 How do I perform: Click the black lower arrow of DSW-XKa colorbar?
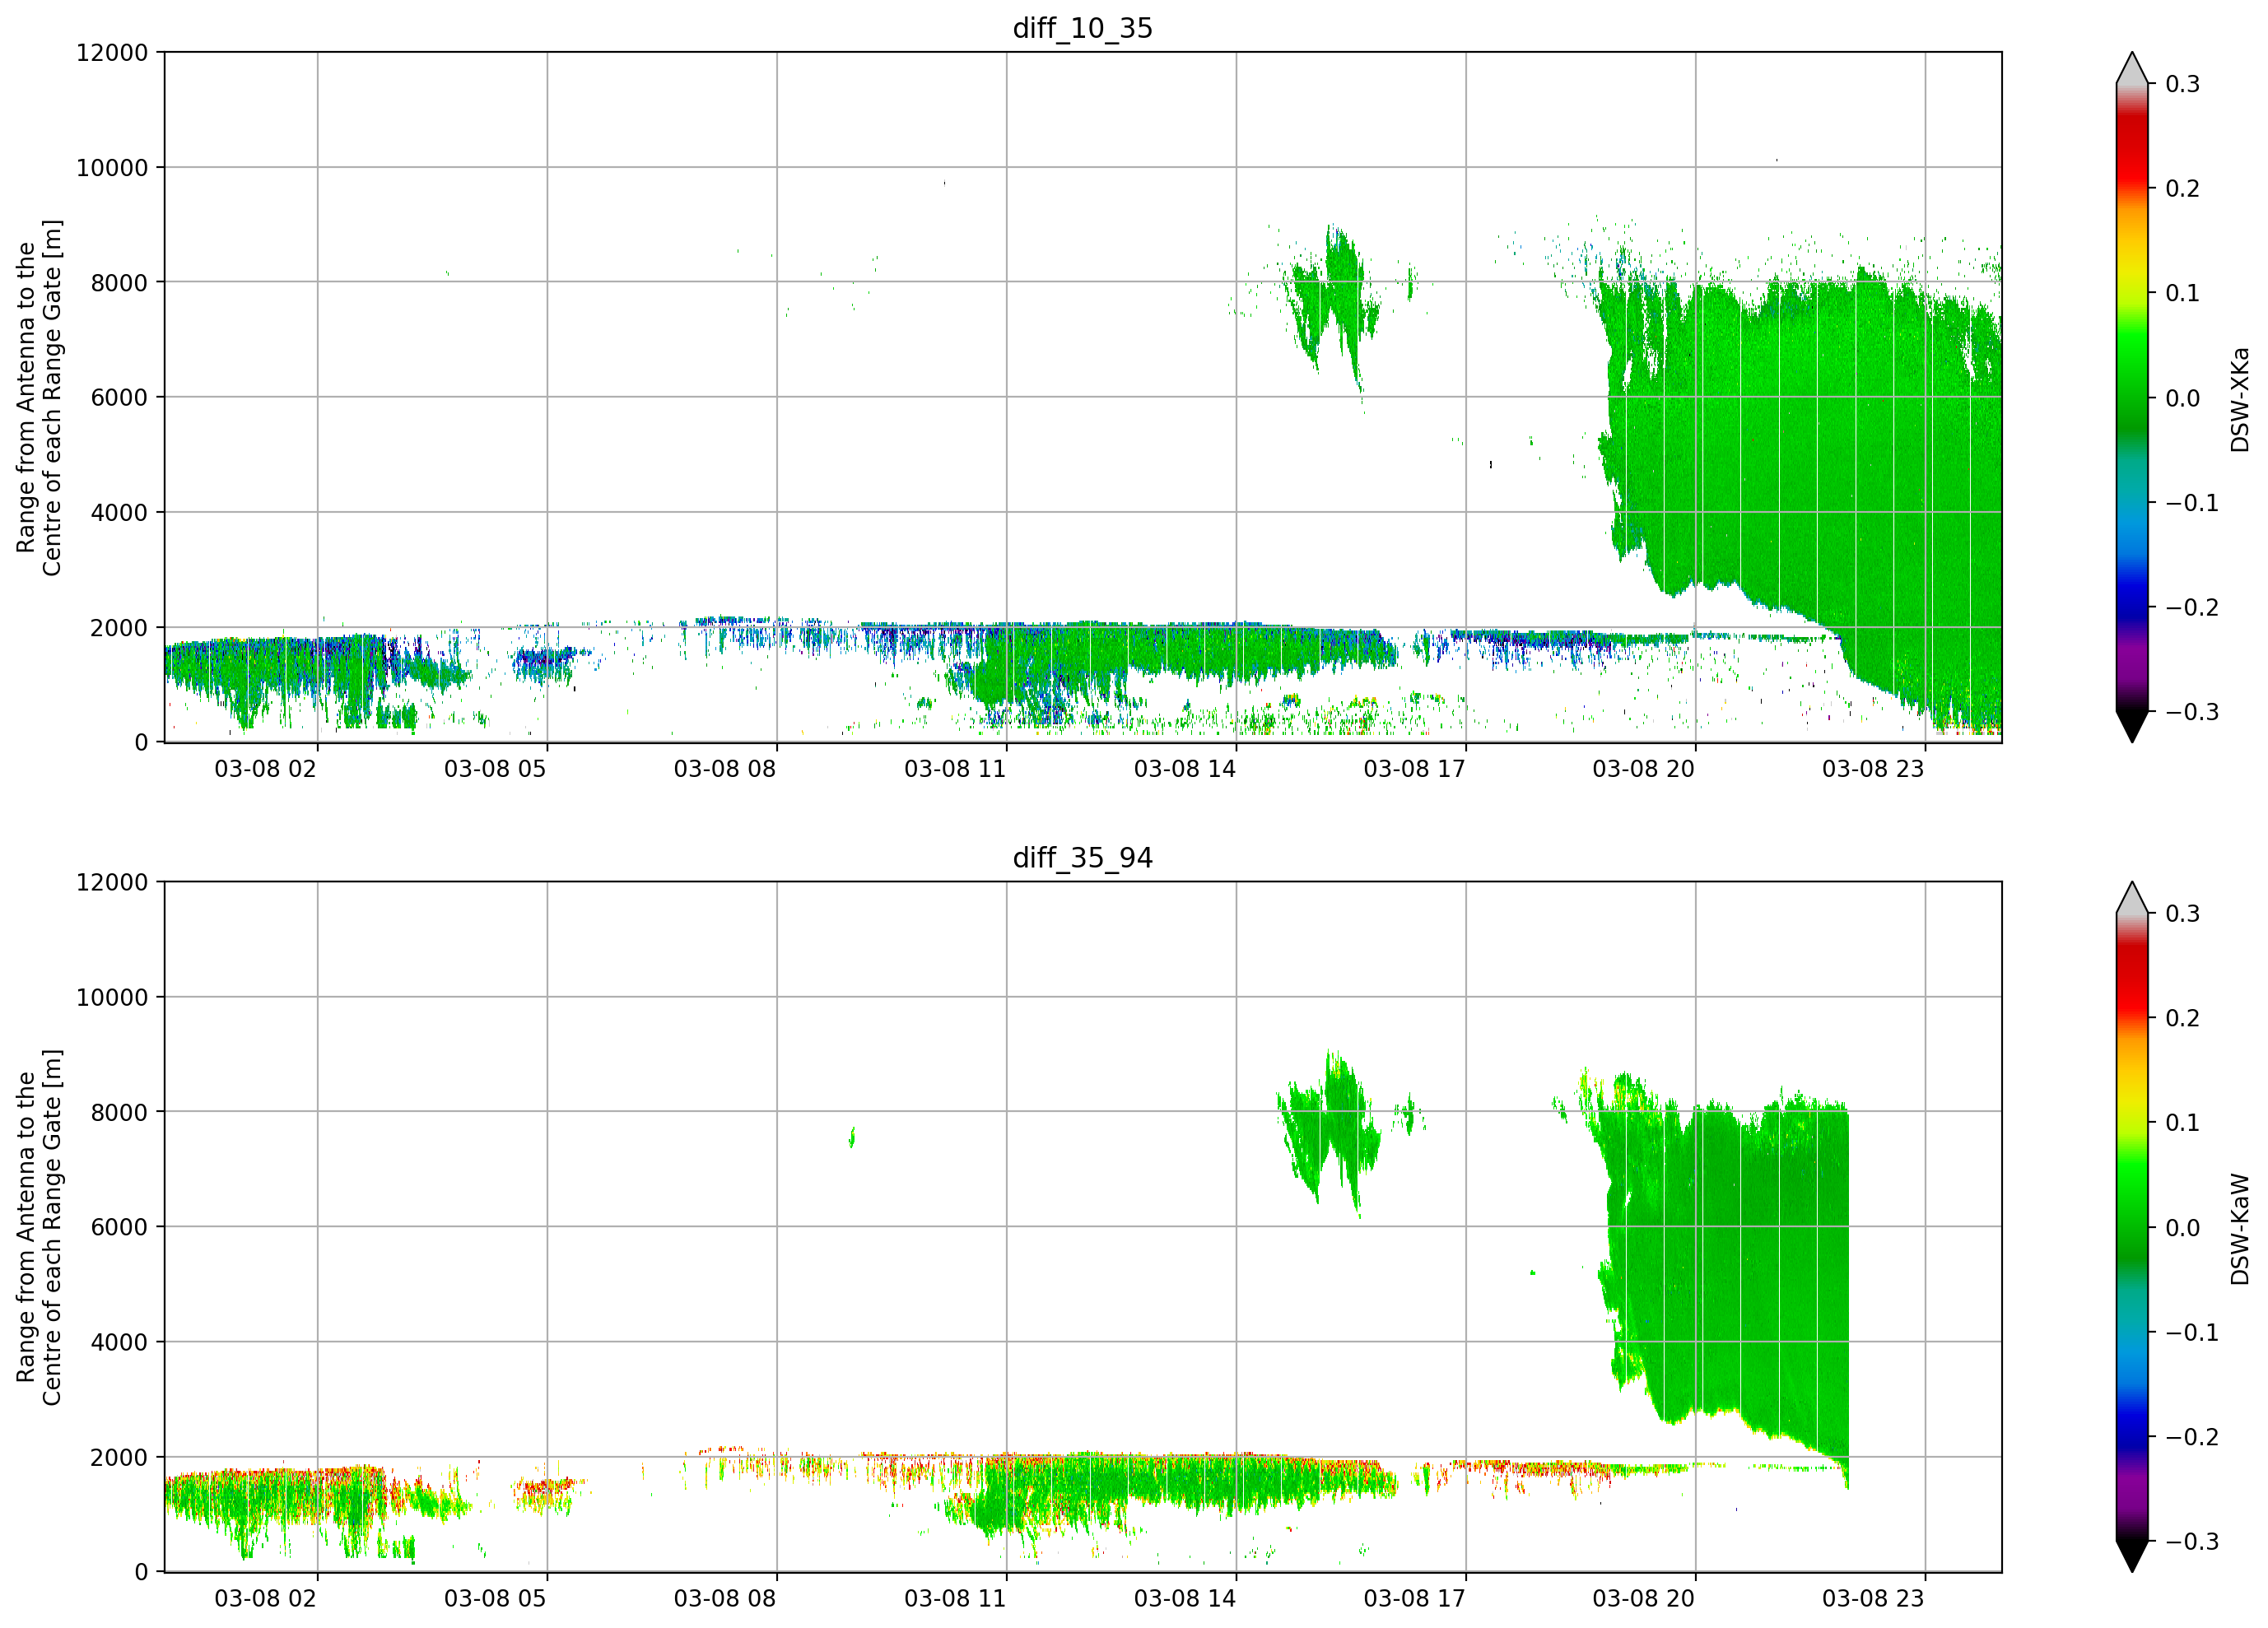pos(2132,725)
